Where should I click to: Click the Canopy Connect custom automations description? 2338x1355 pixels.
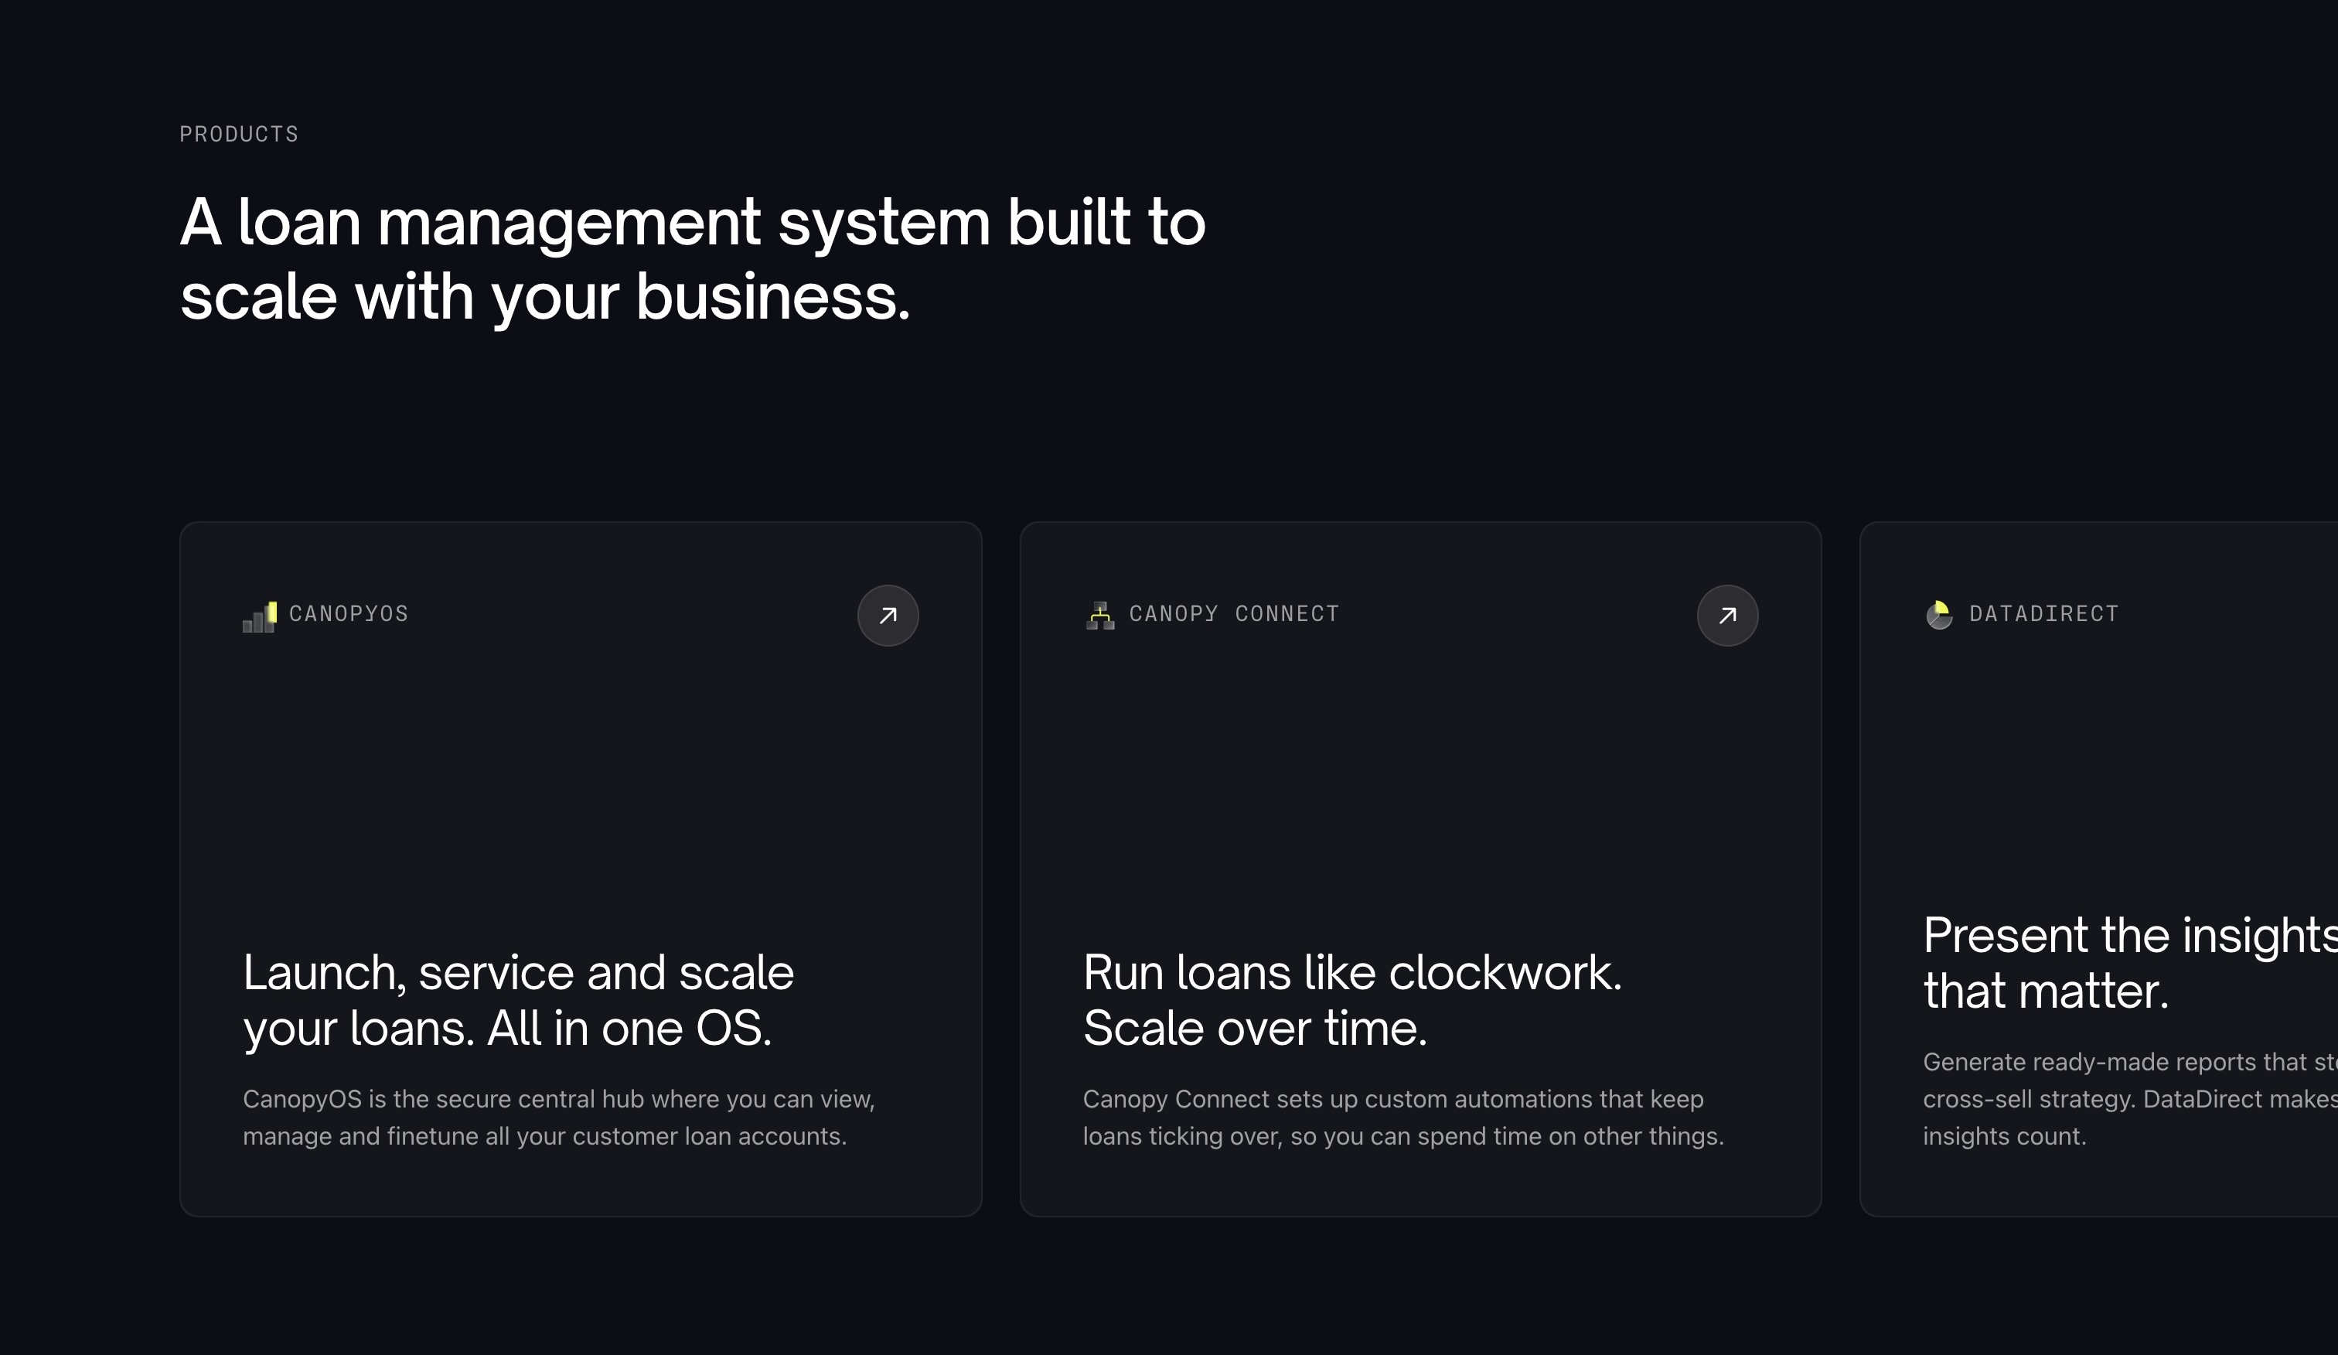pos(1402,1118)
